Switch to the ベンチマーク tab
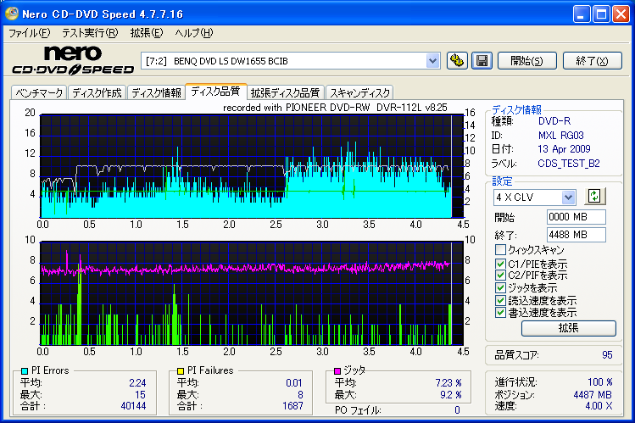Viewport: 635px width, 423px height. tap(39, 92)
